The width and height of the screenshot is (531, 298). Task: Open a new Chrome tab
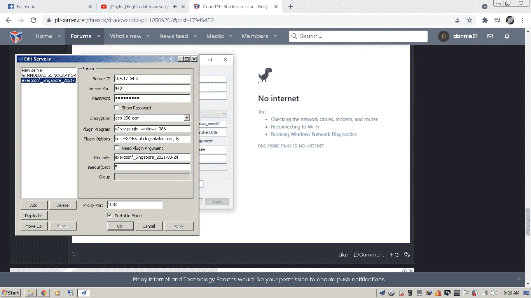pyautogui.click(x=291, y=7)
